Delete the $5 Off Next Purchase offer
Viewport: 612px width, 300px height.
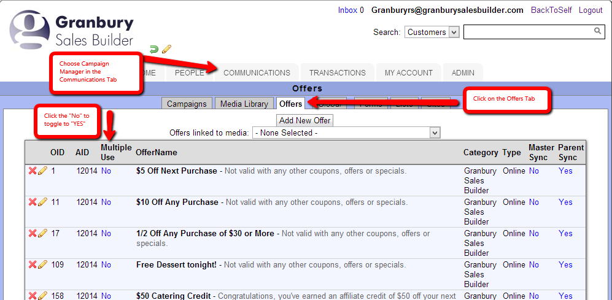[33, 171]
